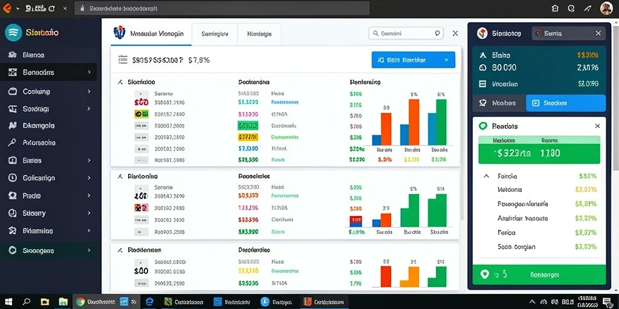This screenshot has height=309, width=619.
Task: Click the list icon in Inoodian row
Action: pyautogui.click(x=482, y=83)
